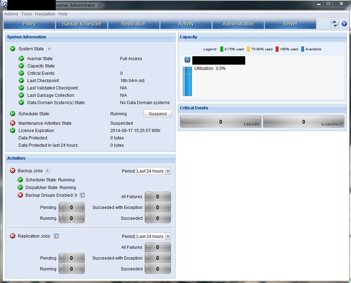Switch to the Server tab

coord(290,24)
